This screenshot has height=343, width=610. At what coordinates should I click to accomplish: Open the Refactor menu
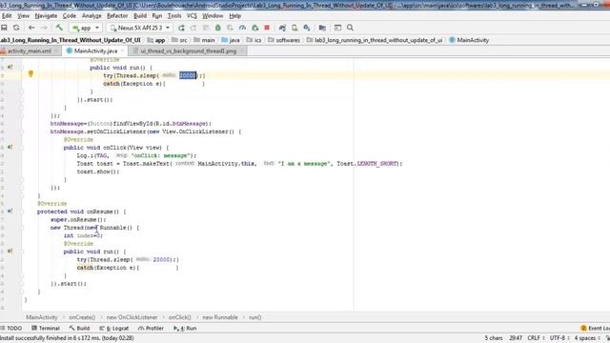[117, 16]
